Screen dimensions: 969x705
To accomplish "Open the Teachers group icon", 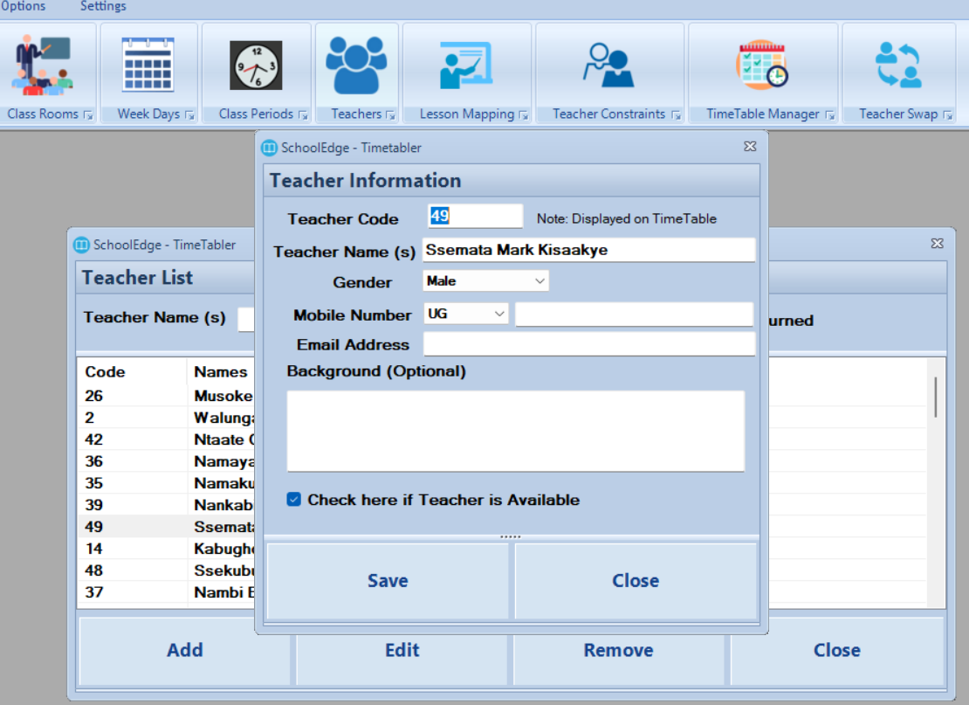I will pyautogui.click(x=356, y=65).
